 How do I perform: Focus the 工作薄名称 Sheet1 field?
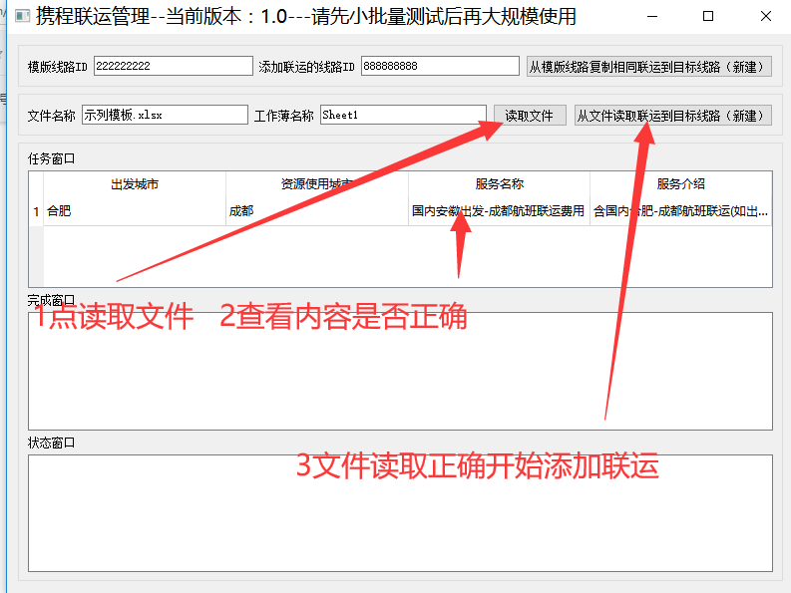pos(403,115)
